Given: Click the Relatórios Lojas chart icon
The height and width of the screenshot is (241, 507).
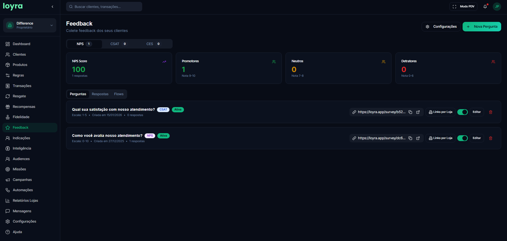Looking at the screenshot, I should pos(8,201).
